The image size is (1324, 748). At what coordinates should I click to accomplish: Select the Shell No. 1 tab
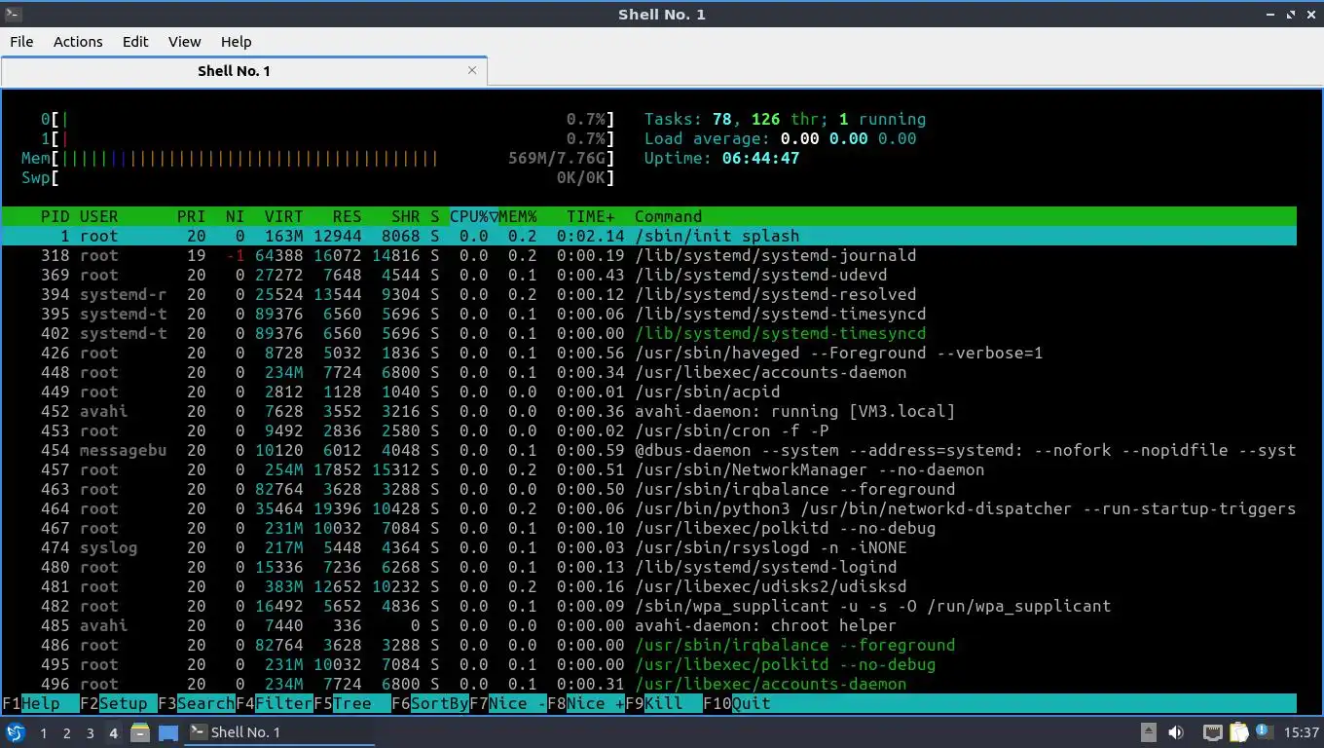click(x=243, y=71)
